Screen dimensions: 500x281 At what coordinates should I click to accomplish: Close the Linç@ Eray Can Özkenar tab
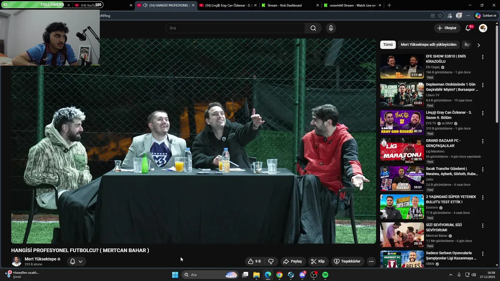255,5
